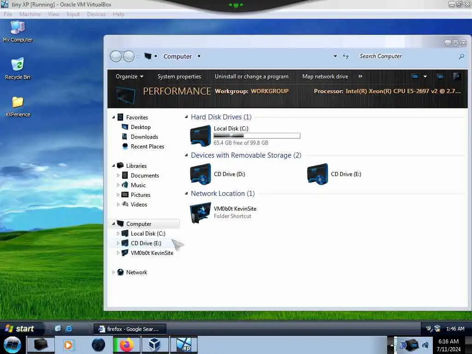Expand the Videos library node

click(x=118, y=204)
